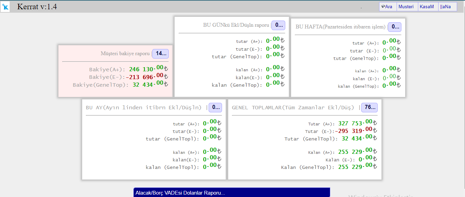Open the BU AY report count button
This screenshot has width=465, height=197.
215,107
